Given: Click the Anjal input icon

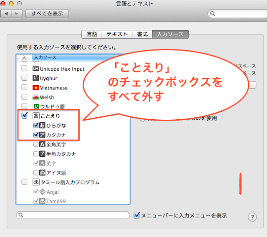Looking at the screenshot, I should pyautogui.click(x=43, y=192).
